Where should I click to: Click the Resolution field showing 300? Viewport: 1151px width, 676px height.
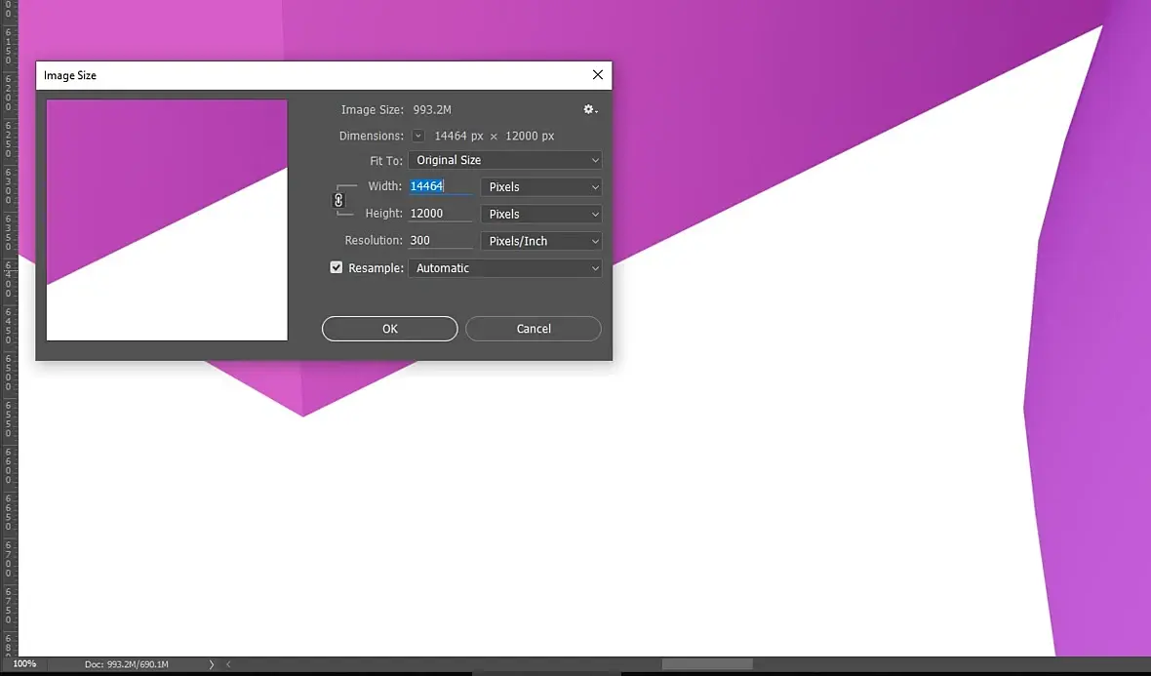tap(440, 241)
